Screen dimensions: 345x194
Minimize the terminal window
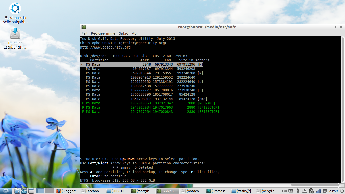click(330, 27)
